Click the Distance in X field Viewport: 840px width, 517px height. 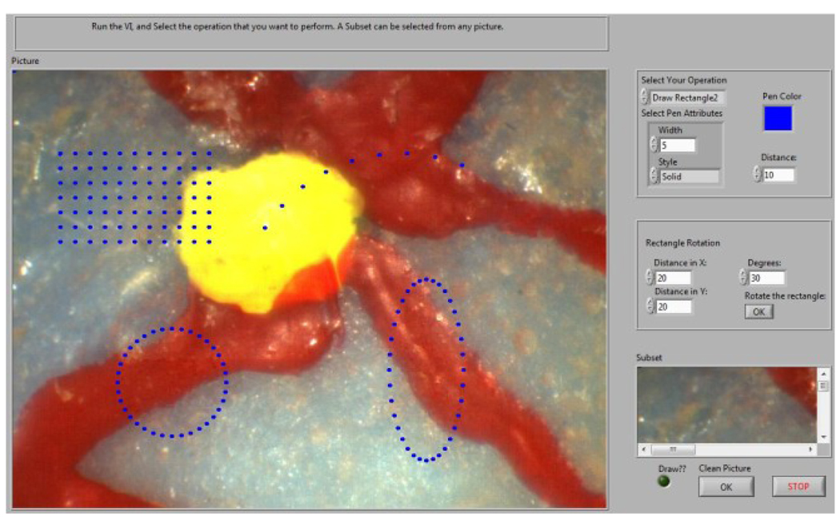pyautogui.click(x=673, y=278)
